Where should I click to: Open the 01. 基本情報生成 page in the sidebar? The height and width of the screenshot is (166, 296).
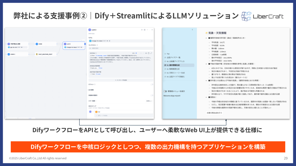pyautogui.click(x=179, y=65)
